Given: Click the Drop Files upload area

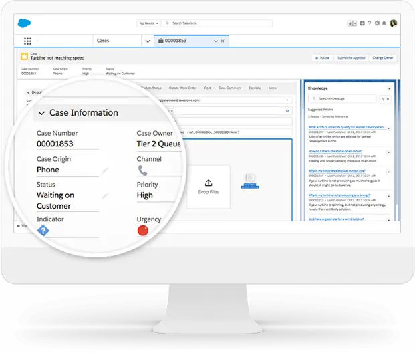Looking at the screenshot, I should [x=209, y=187].
